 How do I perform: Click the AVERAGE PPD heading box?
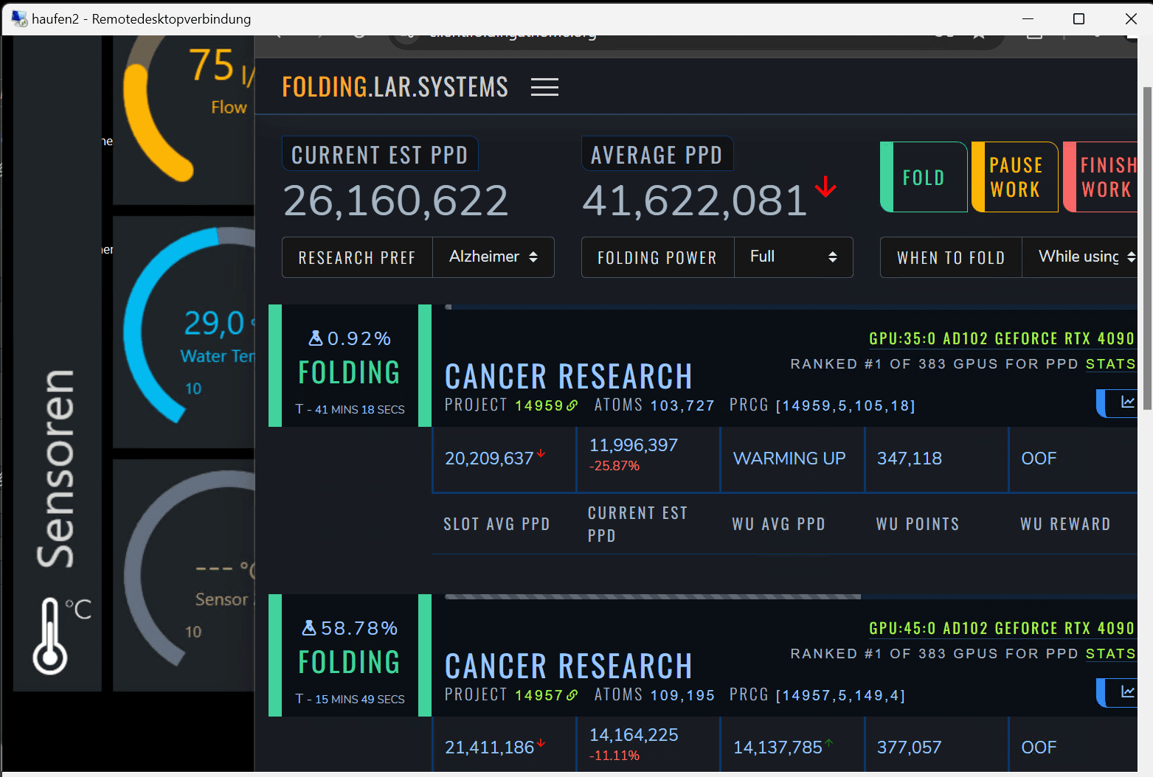[657, 155]
